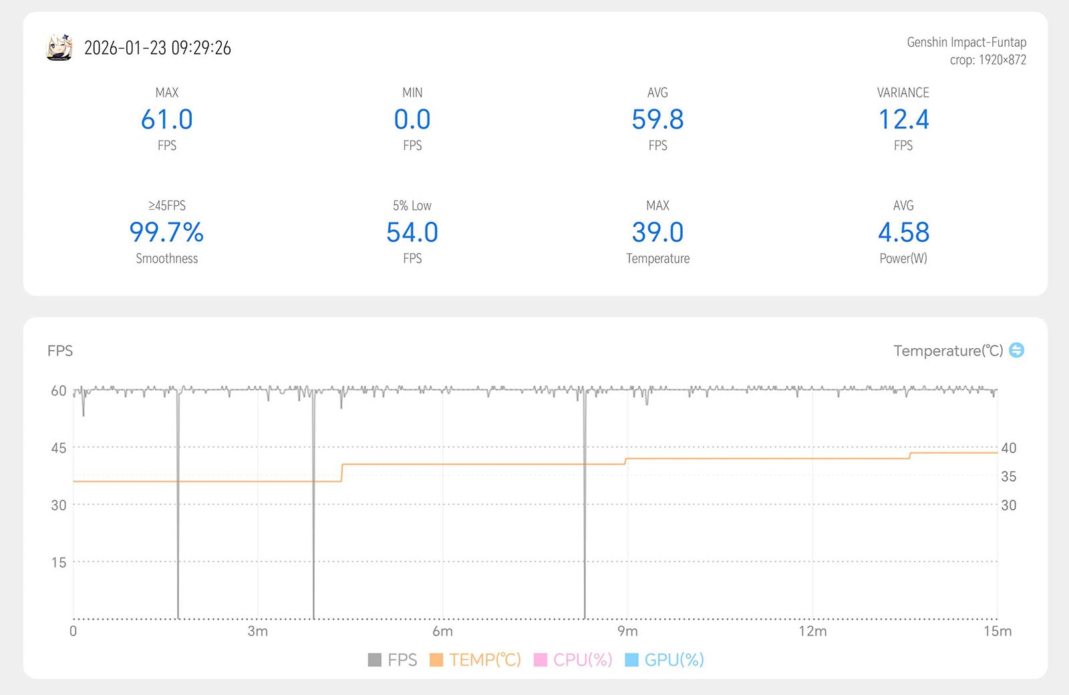
Task: Click the Genshin Impact-Funtap title text
Action: [966, 42]
